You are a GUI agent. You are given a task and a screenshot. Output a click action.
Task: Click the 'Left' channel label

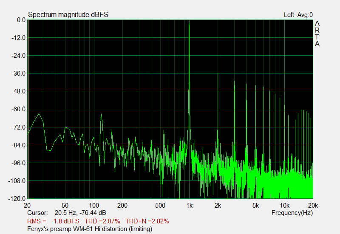click(289, 15)
